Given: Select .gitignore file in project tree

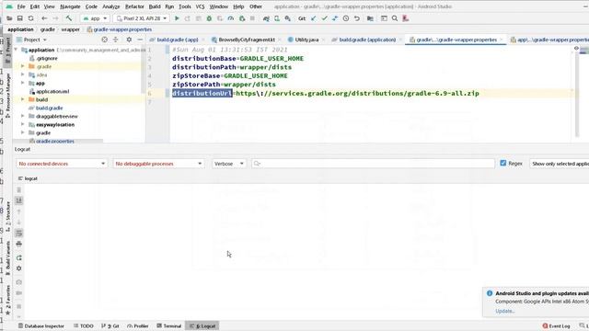Looking at the screenshot, I should point(47,58).
